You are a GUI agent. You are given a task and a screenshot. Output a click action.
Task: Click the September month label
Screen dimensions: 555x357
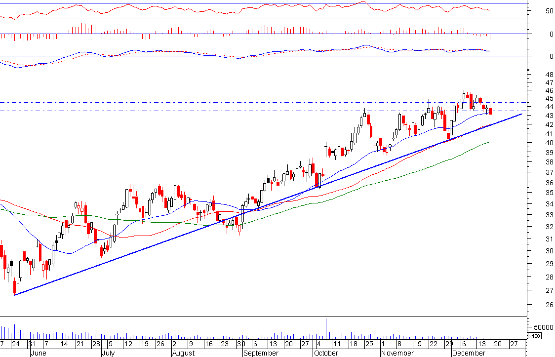click(261, 353)
